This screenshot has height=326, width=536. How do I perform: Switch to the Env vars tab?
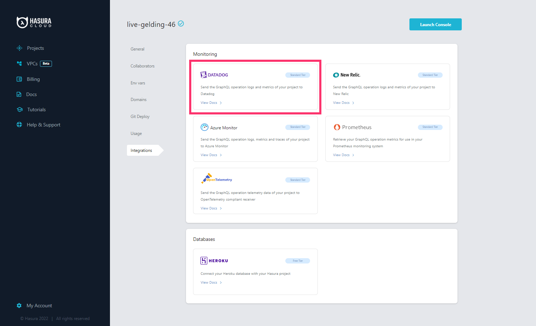click(138, 83)
